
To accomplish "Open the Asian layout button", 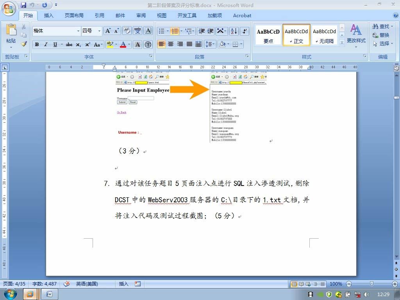I will pos(221,31).
